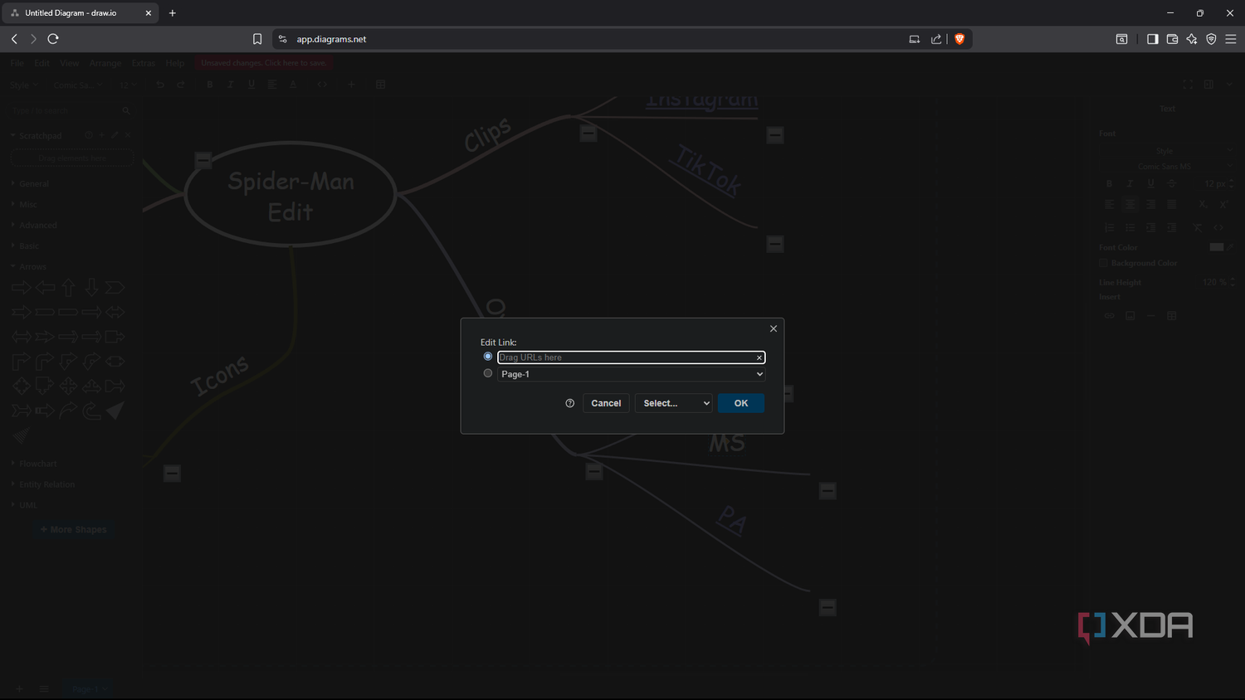Click the Cancel button

(x=606, y=403)
